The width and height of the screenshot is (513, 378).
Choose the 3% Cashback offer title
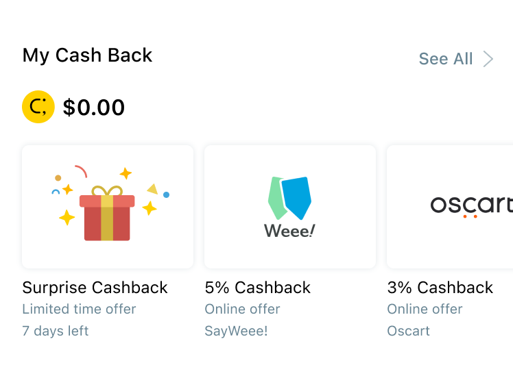(x=440, y=288)
